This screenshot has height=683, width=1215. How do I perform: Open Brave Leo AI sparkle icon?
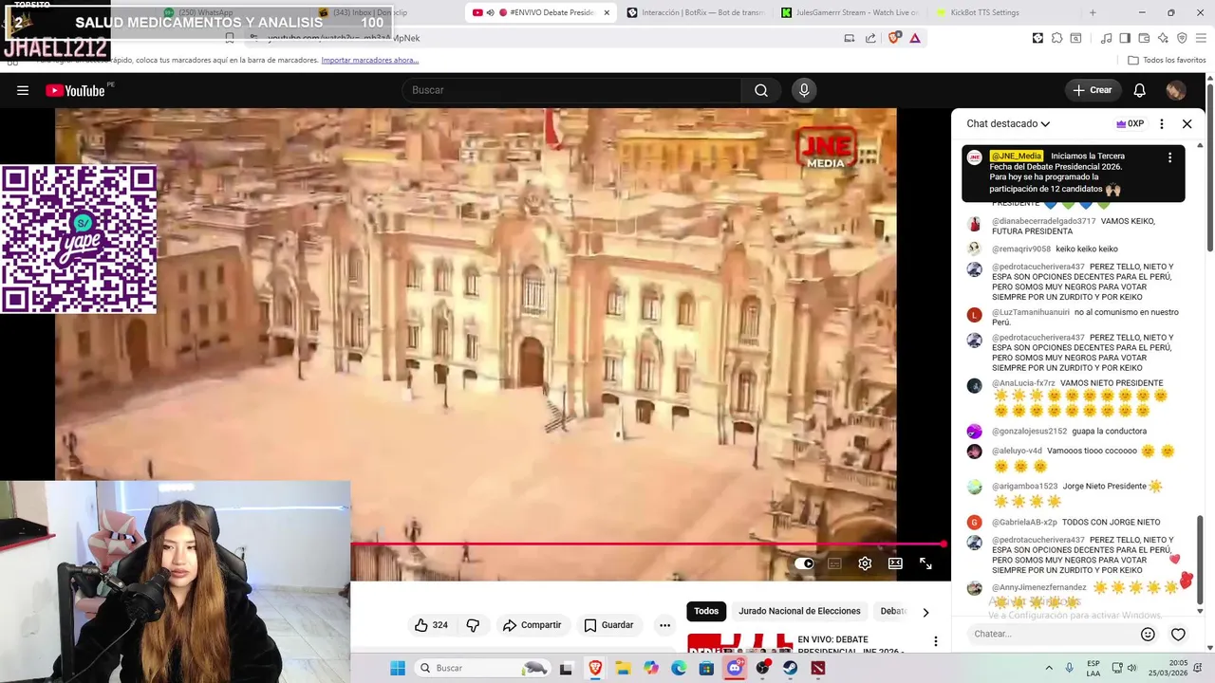point(1163,38)
